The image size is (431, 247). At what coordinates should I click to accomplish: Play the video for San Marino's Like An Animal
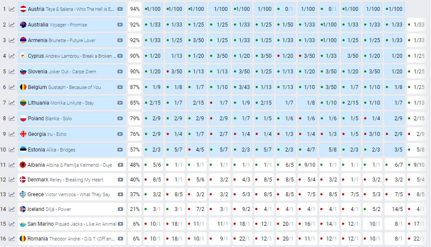(x=120, y=224)
